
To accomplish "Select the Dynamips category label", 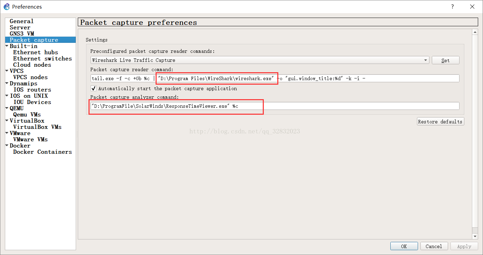I will coord(24,84).
